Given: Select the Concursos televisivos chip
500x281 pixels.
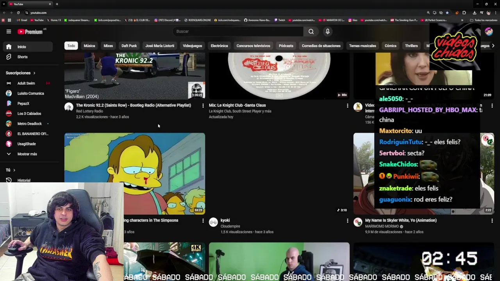Looking at the screenshot, I should [253, 46].
